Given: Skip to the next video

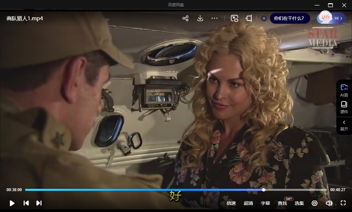Looking at the screenshot, I should 39,203.
